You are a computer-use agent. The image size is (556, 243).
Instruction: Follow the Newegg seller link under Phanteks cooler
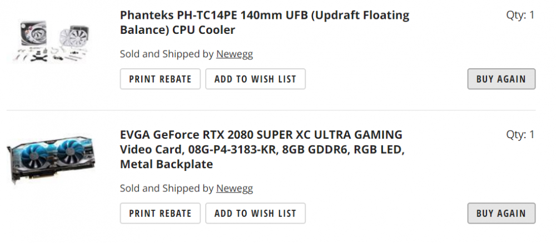coord(234,54)
